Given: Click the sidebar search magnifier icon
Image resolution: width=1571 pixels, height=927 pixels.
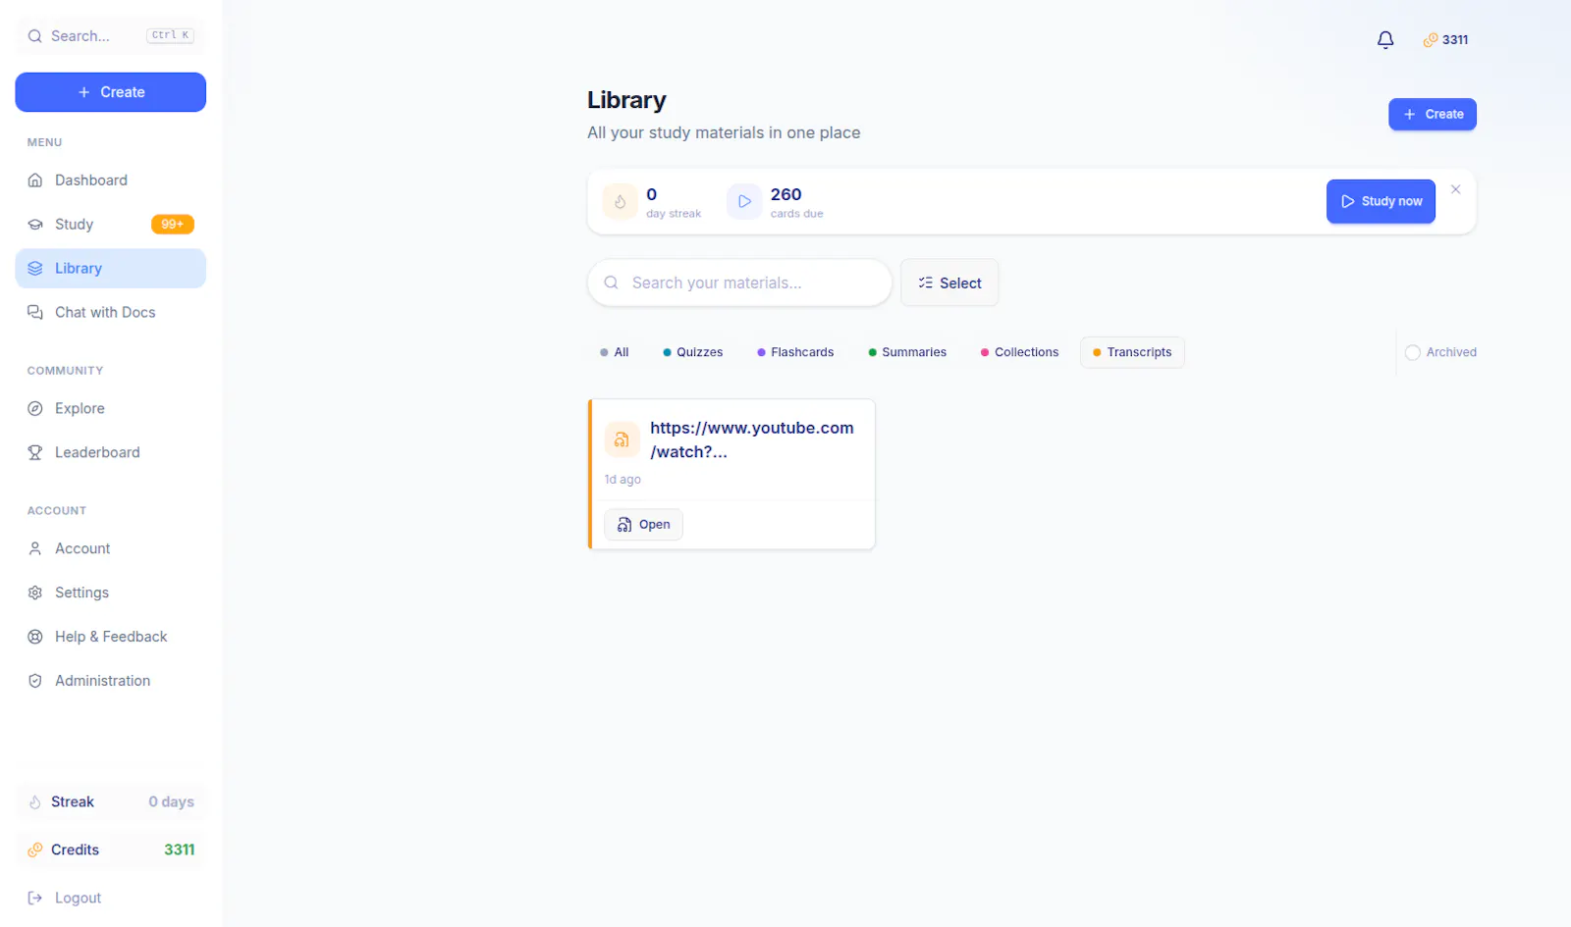Looking at the screenshot, I should pyautogui.click(x=35, y=36).
